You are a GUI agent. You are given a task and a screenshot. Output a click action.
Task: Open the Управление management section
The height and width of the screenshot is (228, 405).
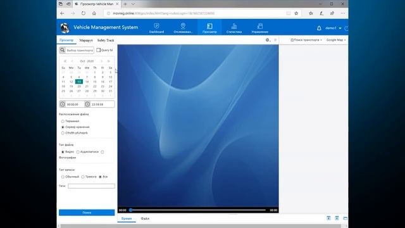(x=260, y=28)
